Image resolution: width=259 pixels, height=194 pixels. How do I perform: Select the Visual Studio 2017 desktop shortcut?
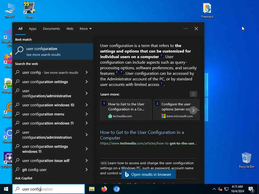(x=7, y=38)
